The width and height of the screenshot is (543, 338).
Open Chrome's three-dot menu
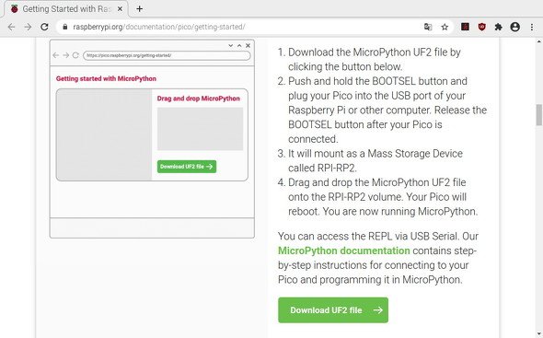click(x=532, y=27)
